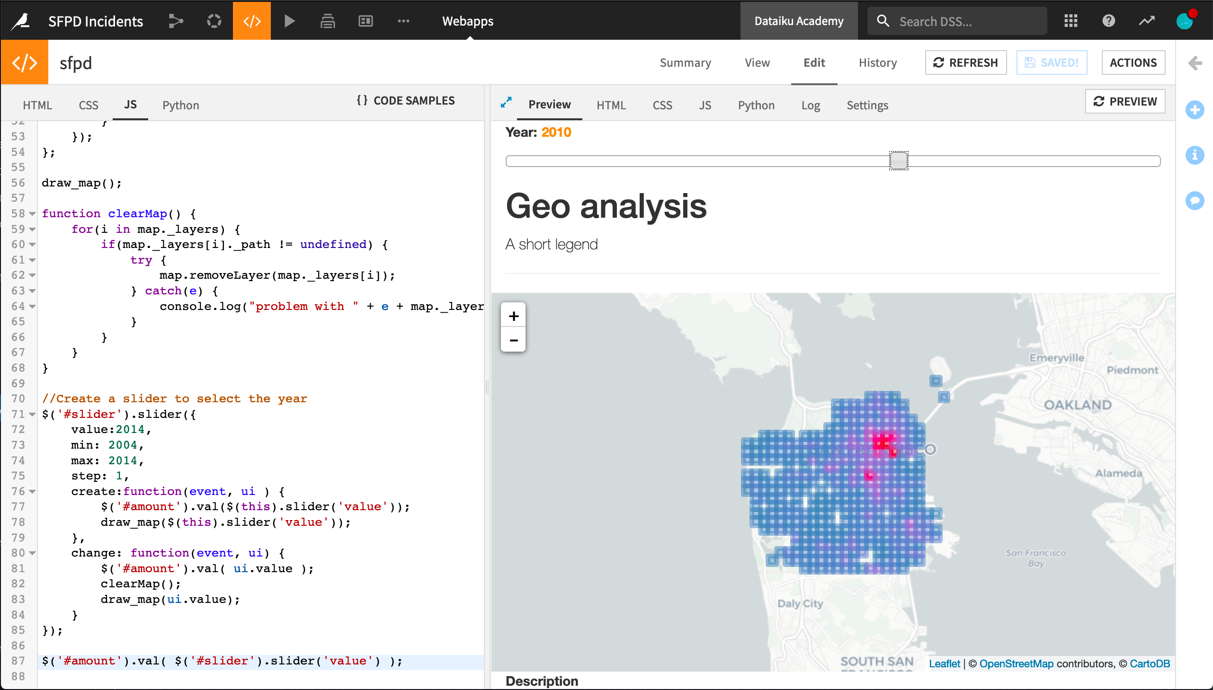Open the Dataiku bird home logo
1213x690 pixels.
tap(21, 21)
